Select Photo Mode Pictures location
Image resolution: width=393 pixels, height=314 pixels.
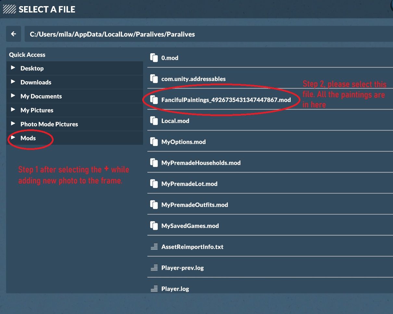pyautogui.click(x=75, y=124)
